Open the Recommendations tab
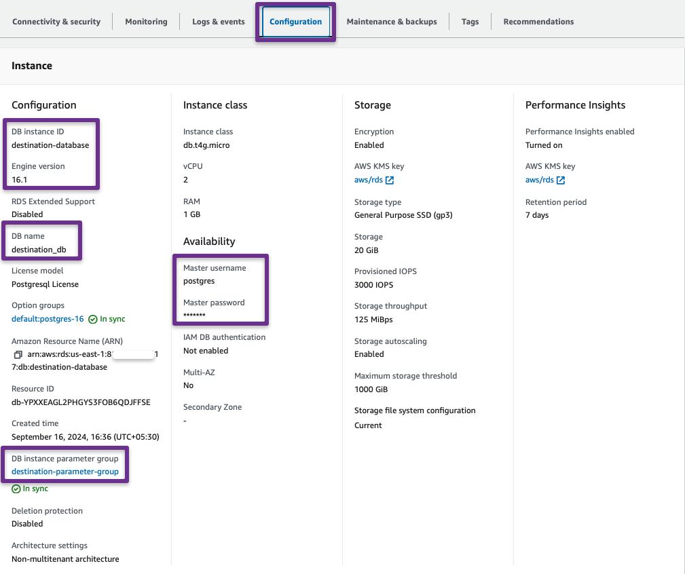This screenshot has height=574, width=685. (x=538, y=21)
